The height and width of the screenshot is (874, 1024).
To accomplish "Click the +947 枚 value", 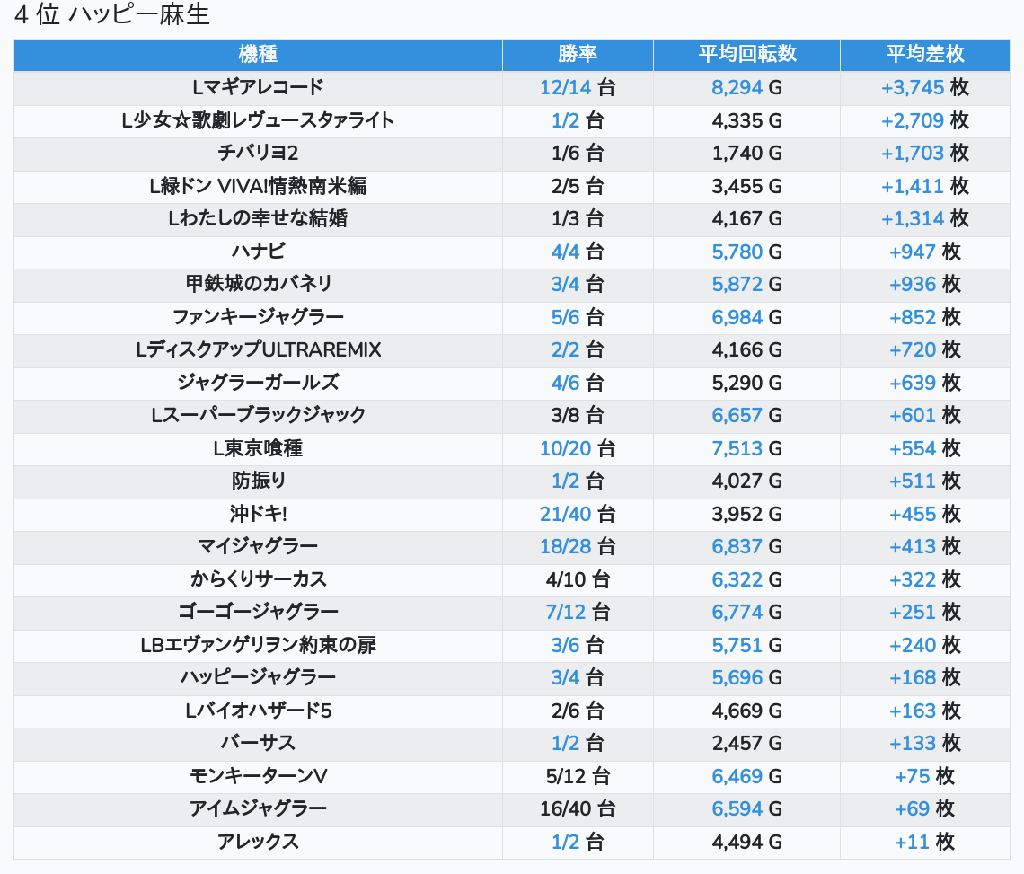I will (924, 252).
